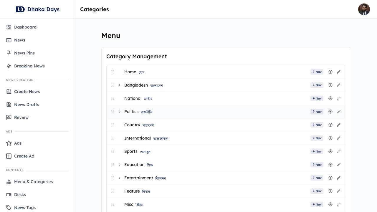Image resolution: width=377 pixels, height=212 pixels.
Task: Edit the Education category
Action: coord(339,165)
